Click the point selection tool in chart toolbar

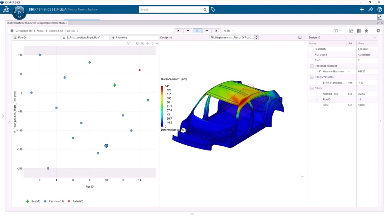point(128,43)
